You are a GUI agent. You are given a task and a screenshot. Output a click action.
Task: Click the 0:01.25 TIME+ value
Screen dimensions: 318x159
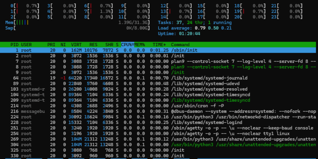159,50
